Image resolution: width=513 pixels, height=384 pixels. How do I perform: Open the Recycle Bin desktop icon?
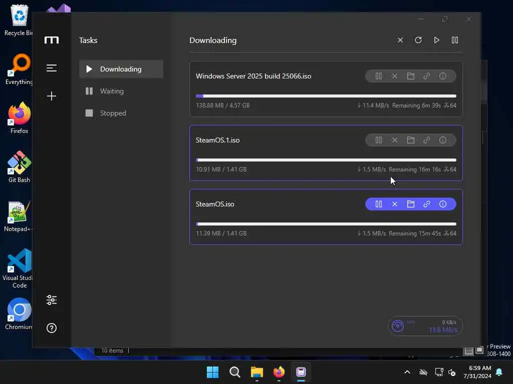(x=19, y=20)
